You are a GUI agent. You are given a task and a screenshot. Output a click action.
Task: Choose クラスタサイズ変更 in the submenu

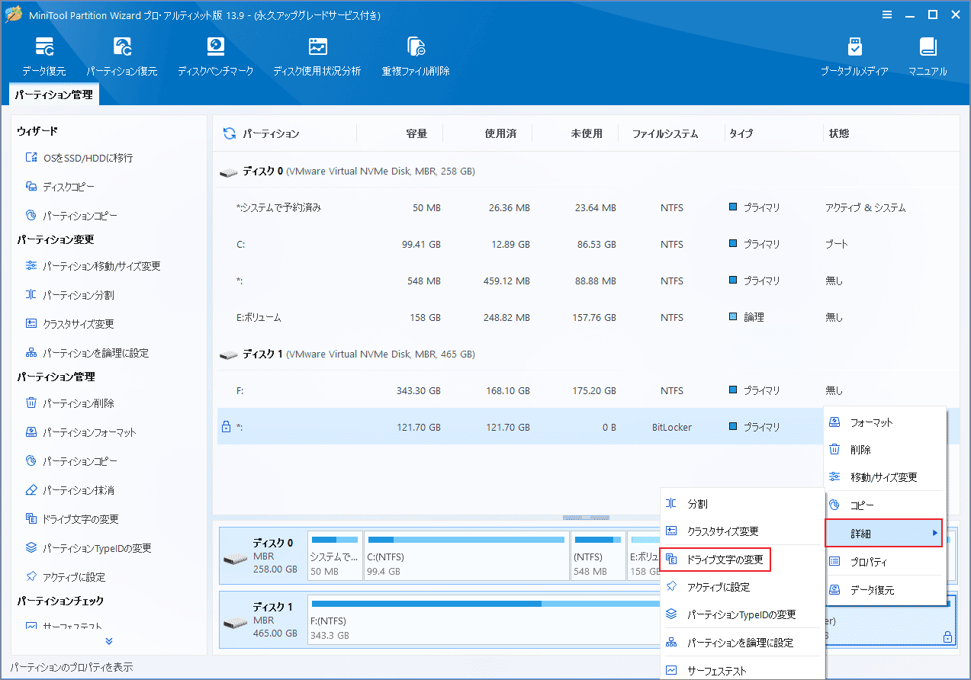[742, 531]
